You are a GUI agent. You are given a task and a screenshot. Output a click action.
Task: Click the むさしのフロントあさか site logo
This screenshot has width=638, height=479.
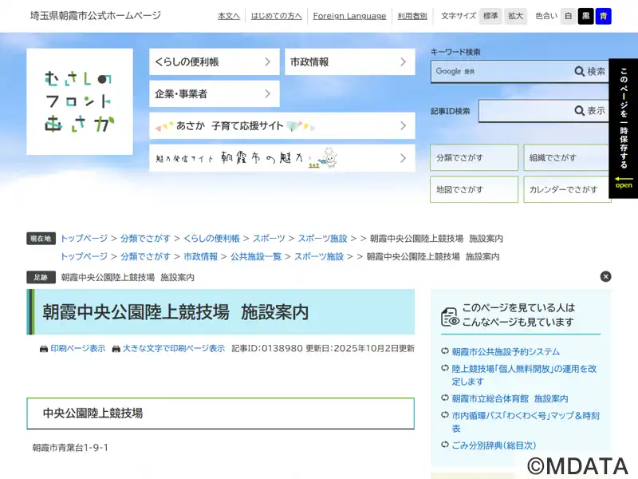(80, 101)
